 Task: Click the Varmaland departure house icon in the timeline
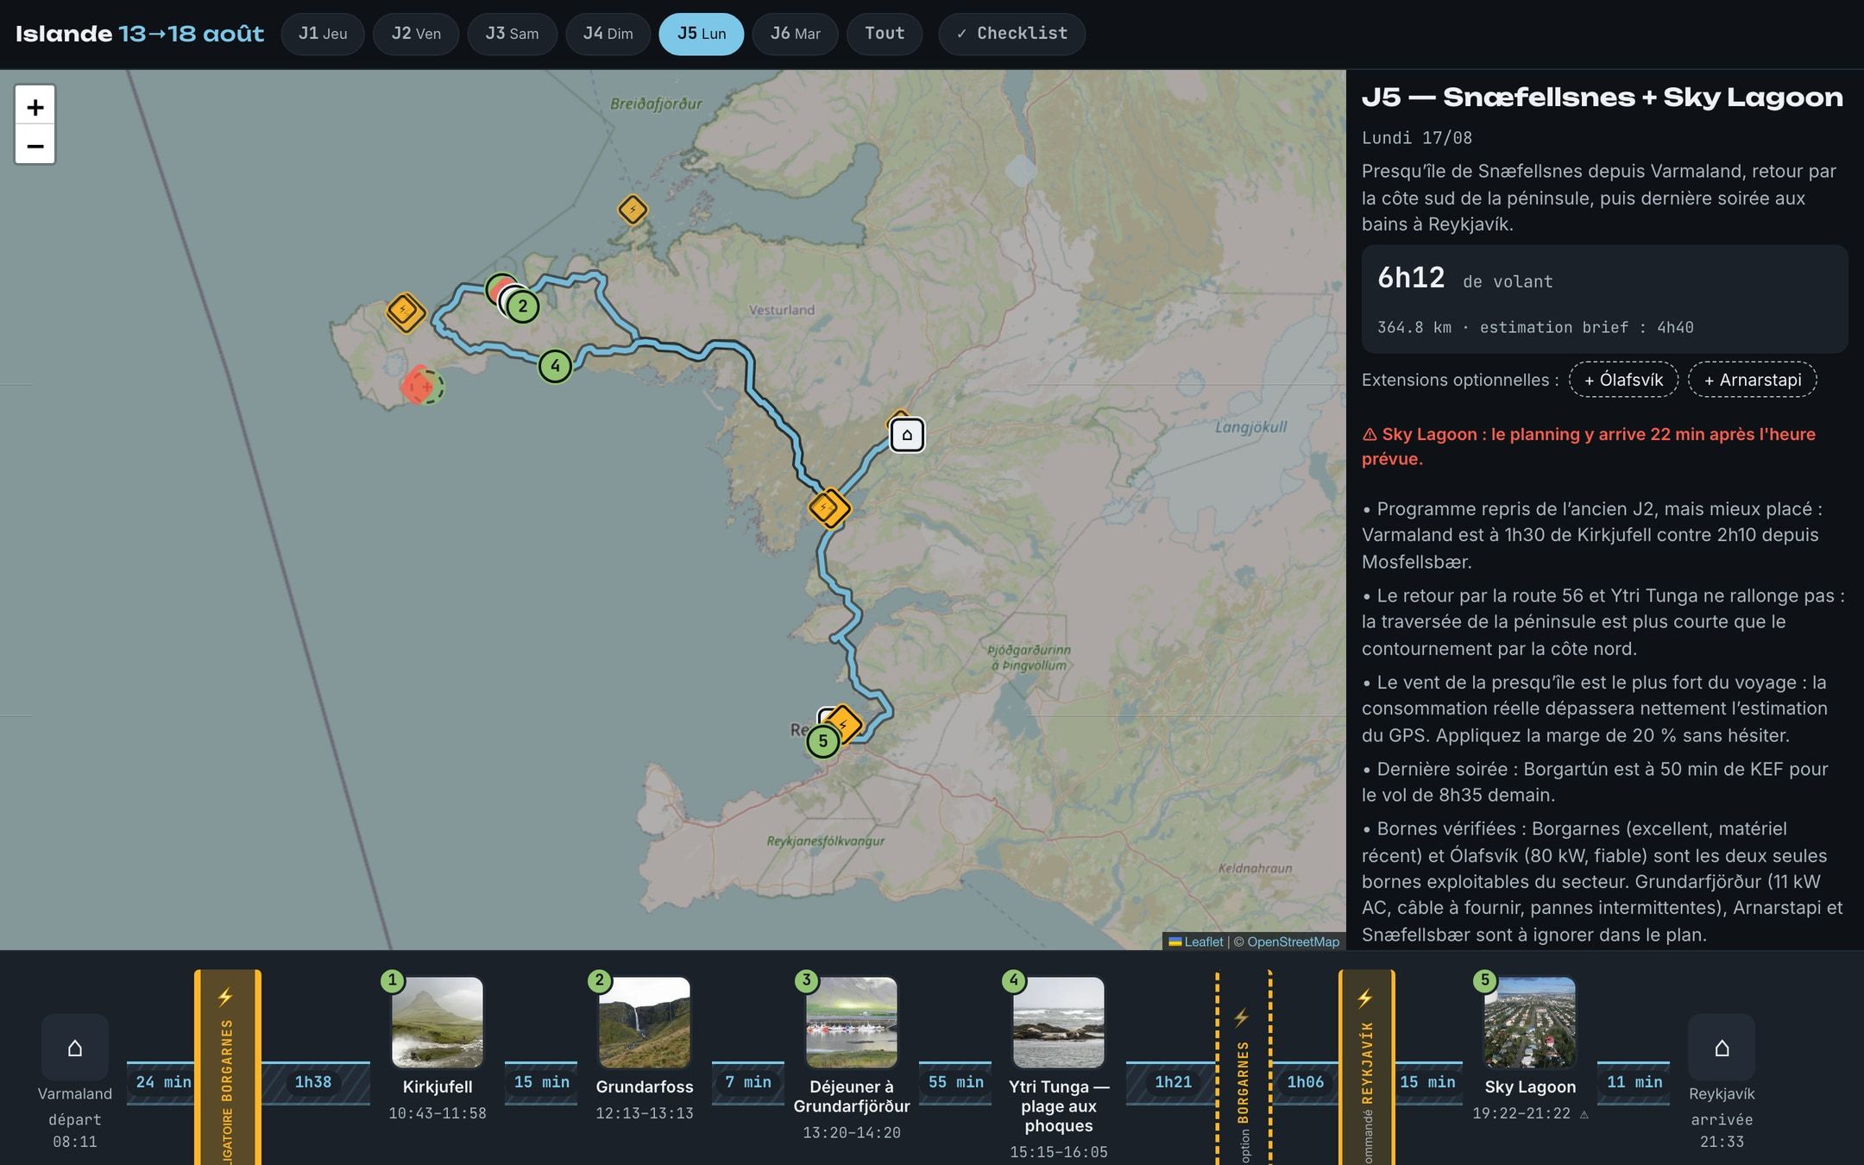pyautogui.click(x=75, y=1047)
